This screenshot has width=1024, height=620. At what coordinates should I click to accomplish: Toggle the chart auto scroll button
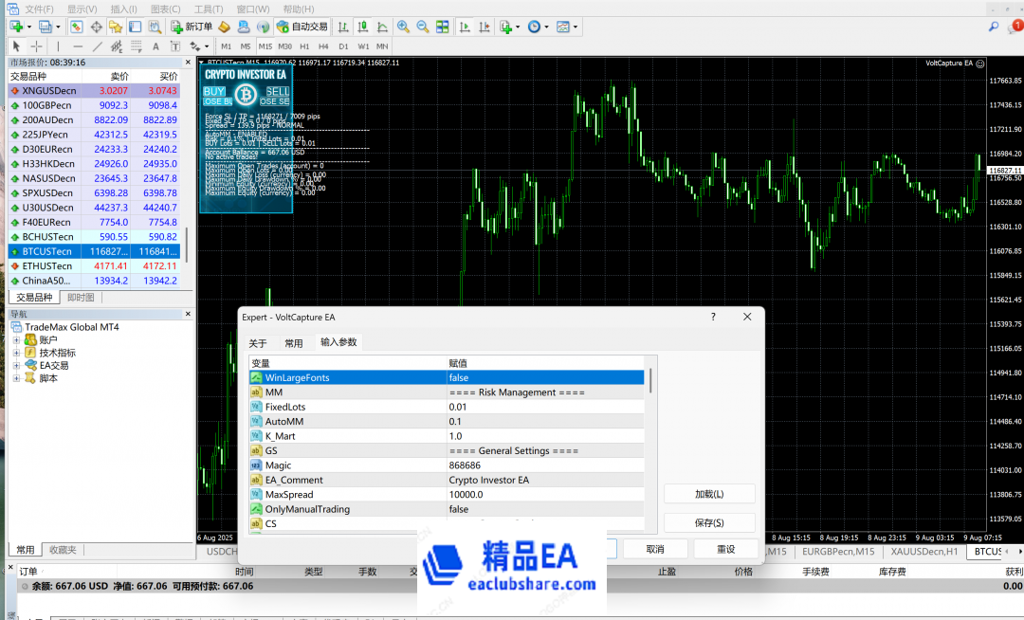(465, 27)
